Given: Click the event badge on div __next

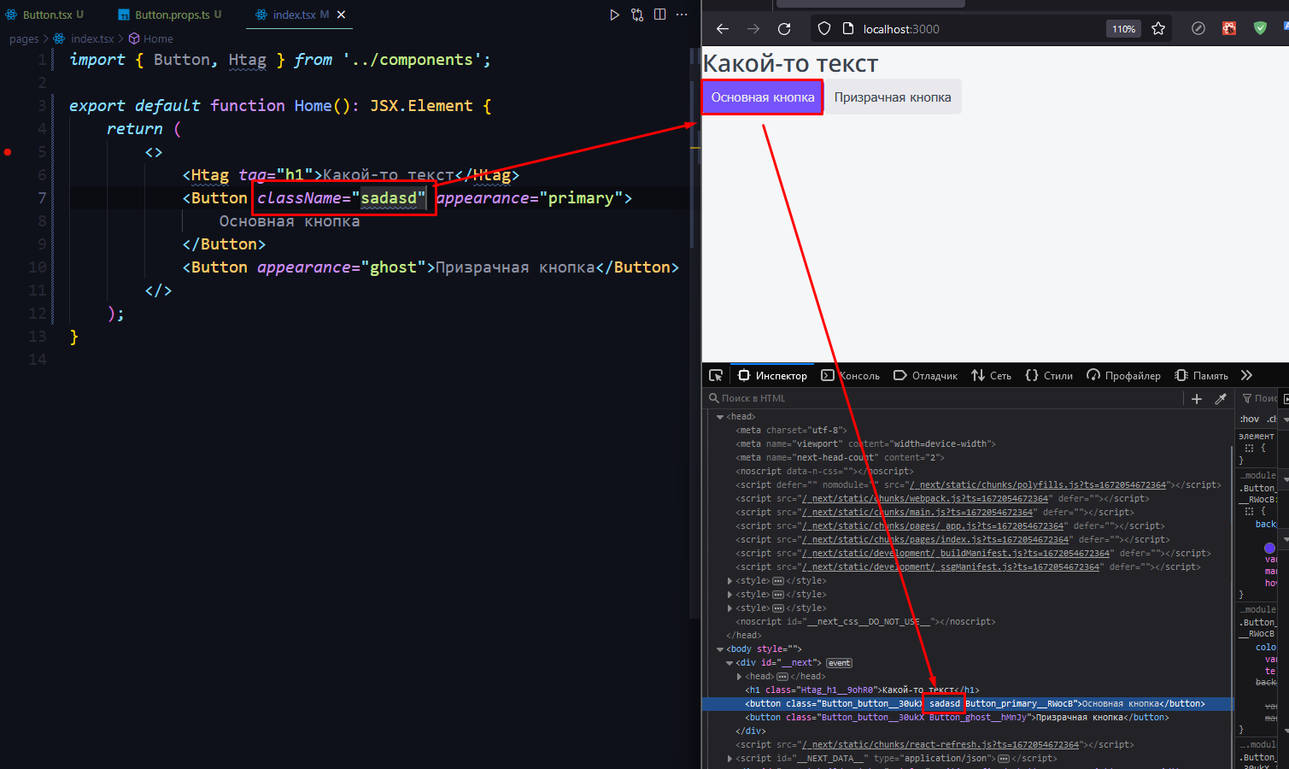Looking at the screenshot, I should pos(839,663).
